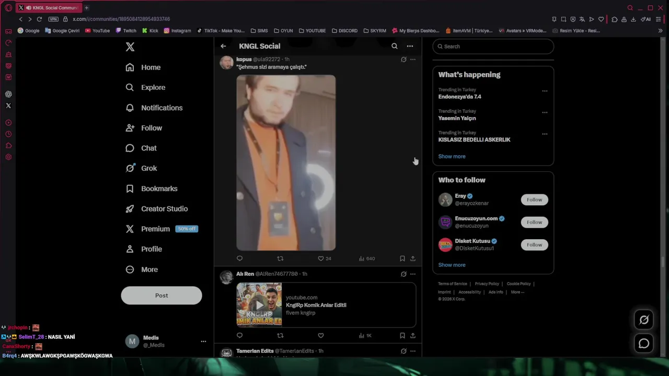This screenshot has height=376, width=669.
Task: Toggle the VPN badge in address bar
Action: (x=53, y=19)
